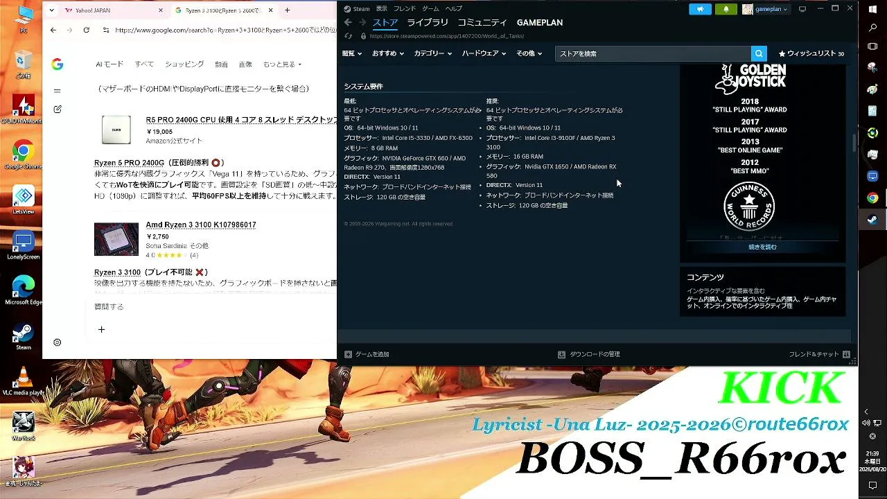Close the Yahoo! JAPAN tab

(x=161, y=10)
